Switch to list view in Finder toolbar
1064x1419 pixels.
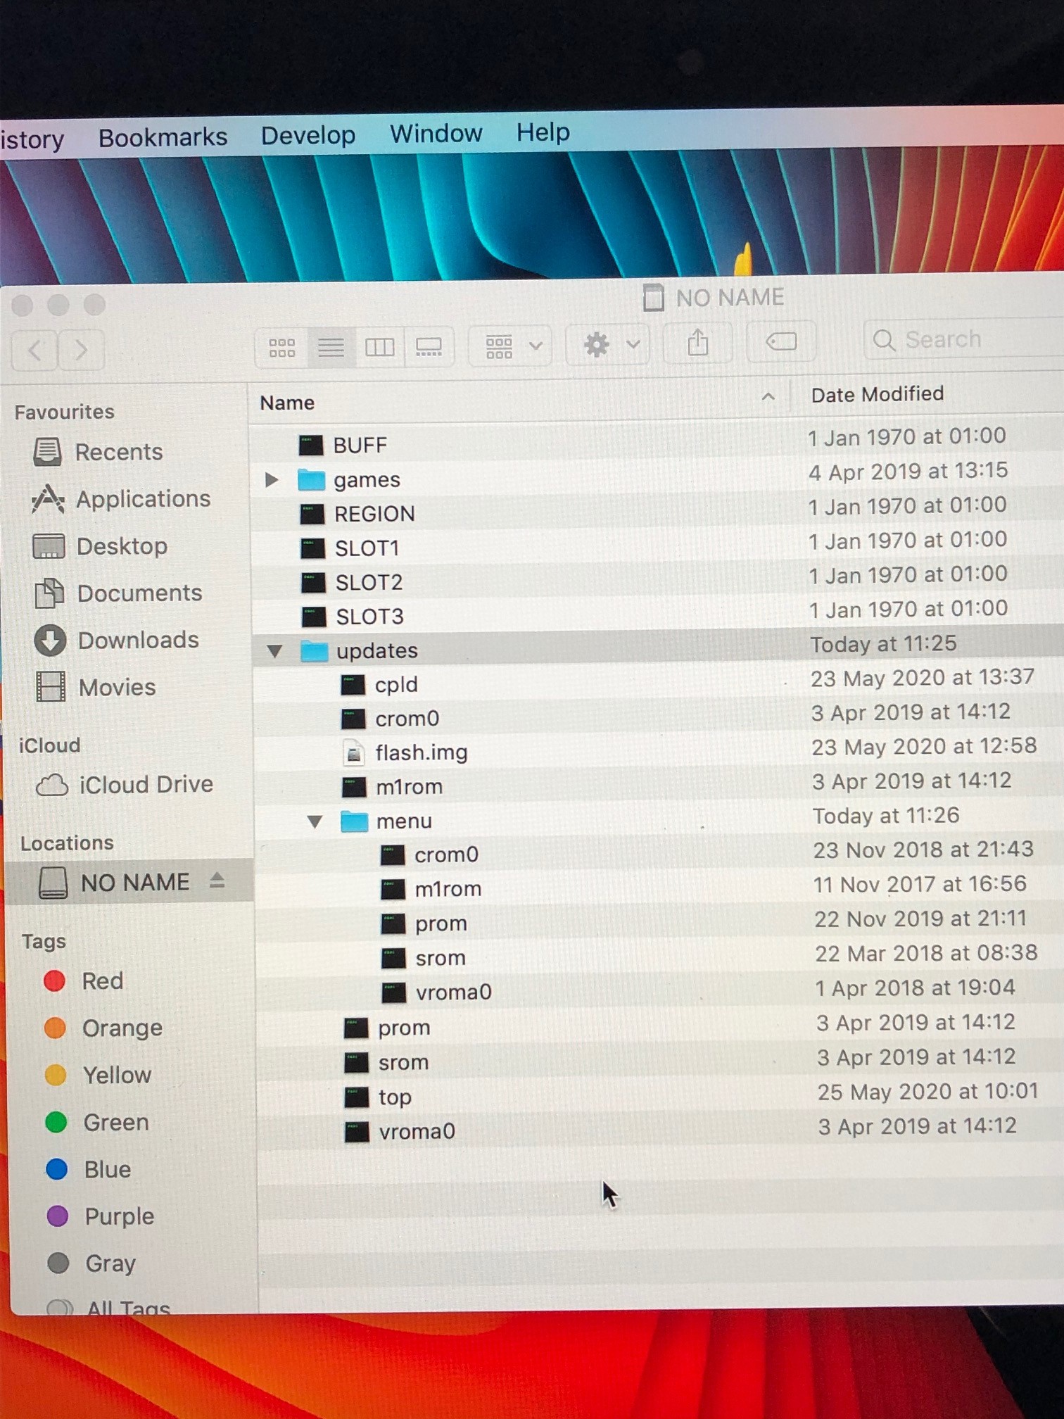click(x=331, y=347)
